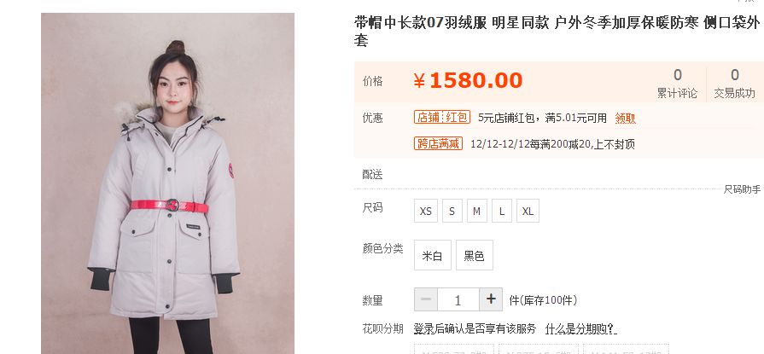Click the ¥1580.00 price
The image size is (764, 354).
coord(468,80)
